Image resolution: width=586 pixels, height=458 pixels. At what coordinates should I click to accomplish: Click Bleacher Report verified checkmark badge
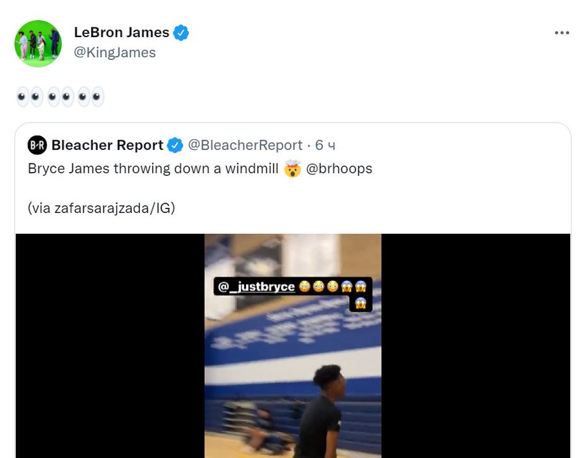175,145
